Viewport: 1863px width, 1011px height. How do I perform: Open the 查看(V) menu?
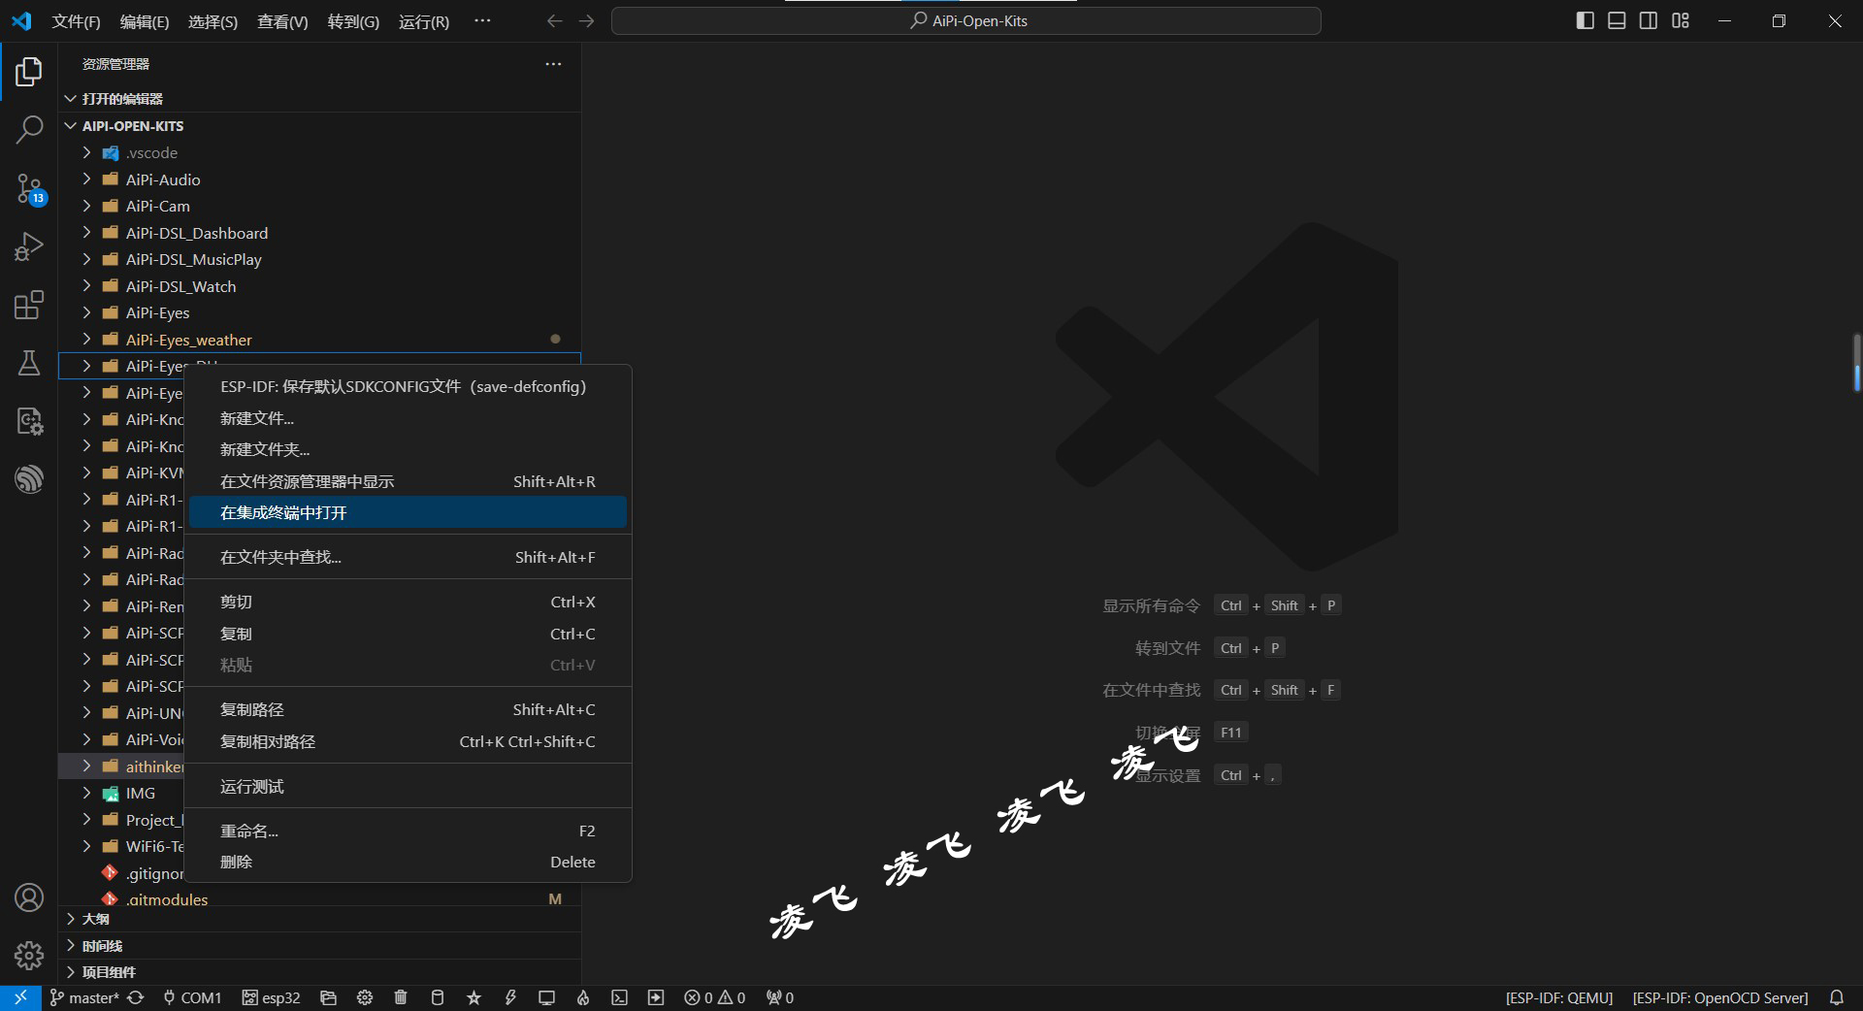[x=282, y=21]
